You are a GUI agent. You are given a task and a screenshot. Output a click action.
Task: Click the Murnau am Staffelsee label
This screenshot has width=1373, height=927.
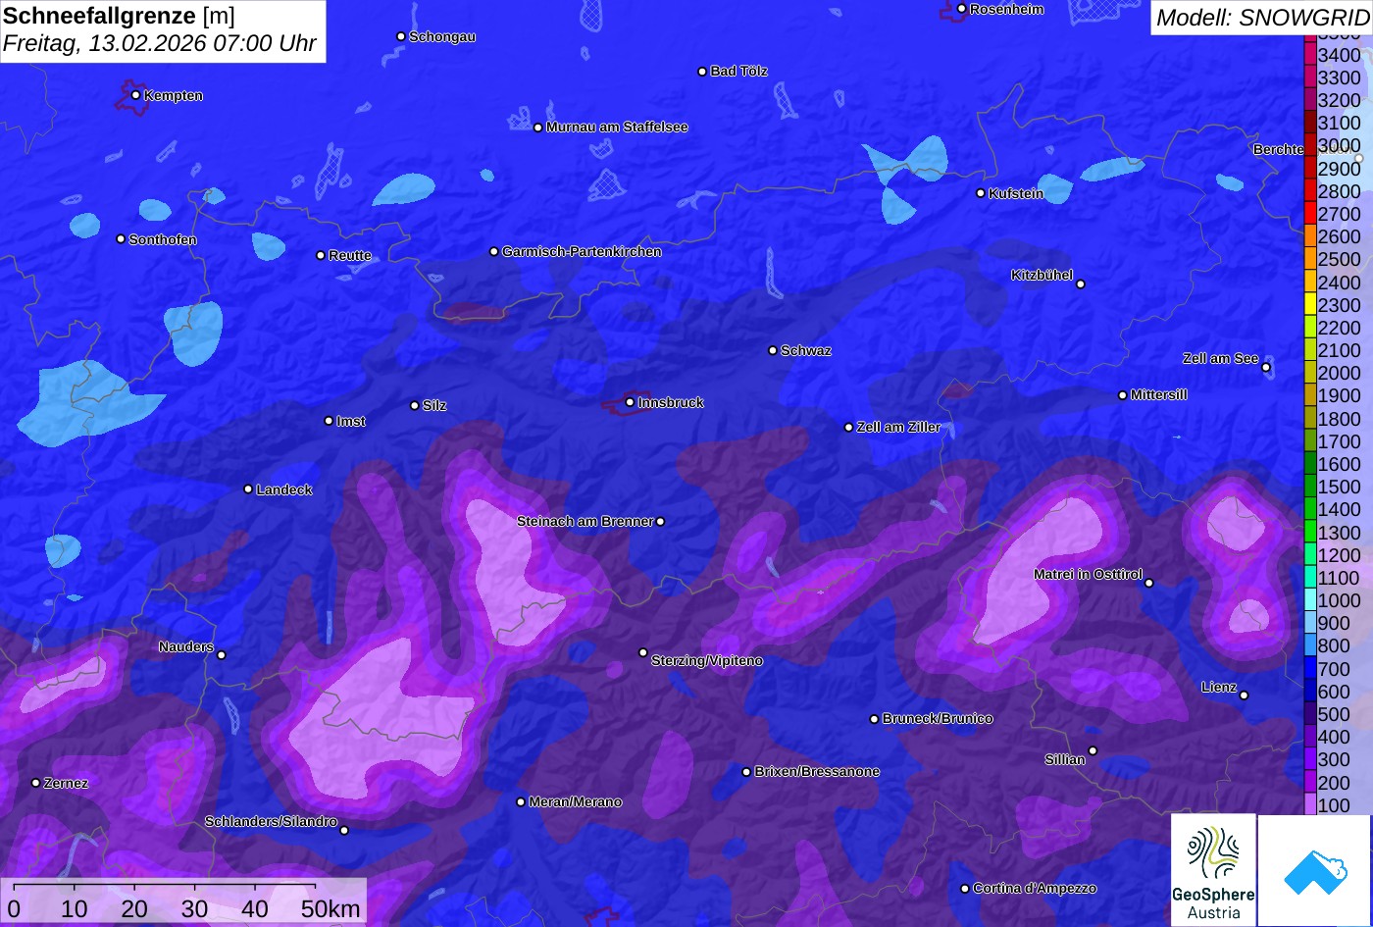pyautogui.click(x=617, y=128)
